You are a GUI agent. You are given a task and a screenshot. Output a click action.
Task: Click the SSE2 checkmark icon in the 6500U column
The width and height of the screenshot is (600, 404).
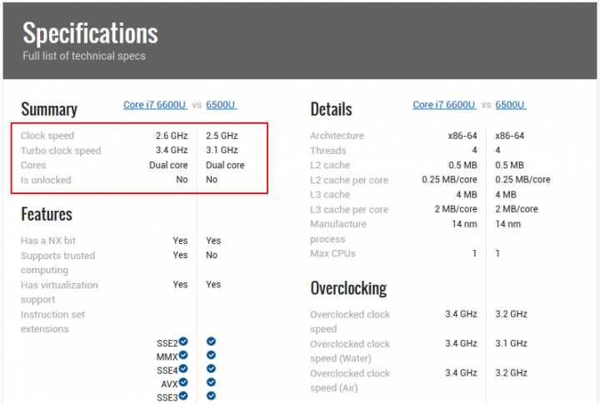[x=211, y=342]
